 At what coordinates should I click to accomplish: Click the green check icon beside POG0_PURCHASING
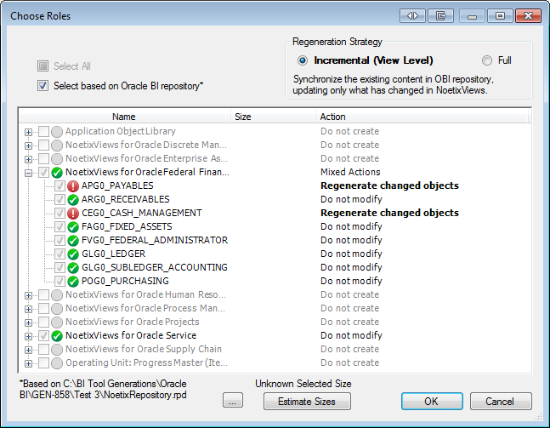coord(73,282)
